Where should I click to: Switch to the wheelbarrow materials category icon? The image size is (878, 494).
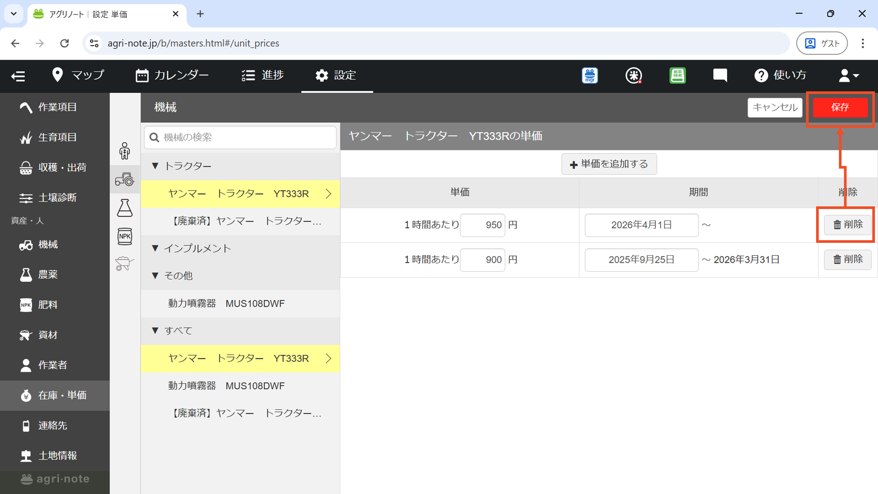point(125,264)
